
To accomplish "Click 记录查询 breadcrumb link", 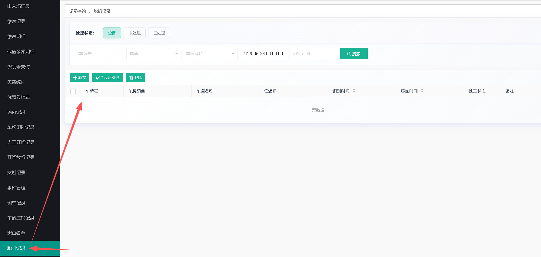I will click(78, 11).
